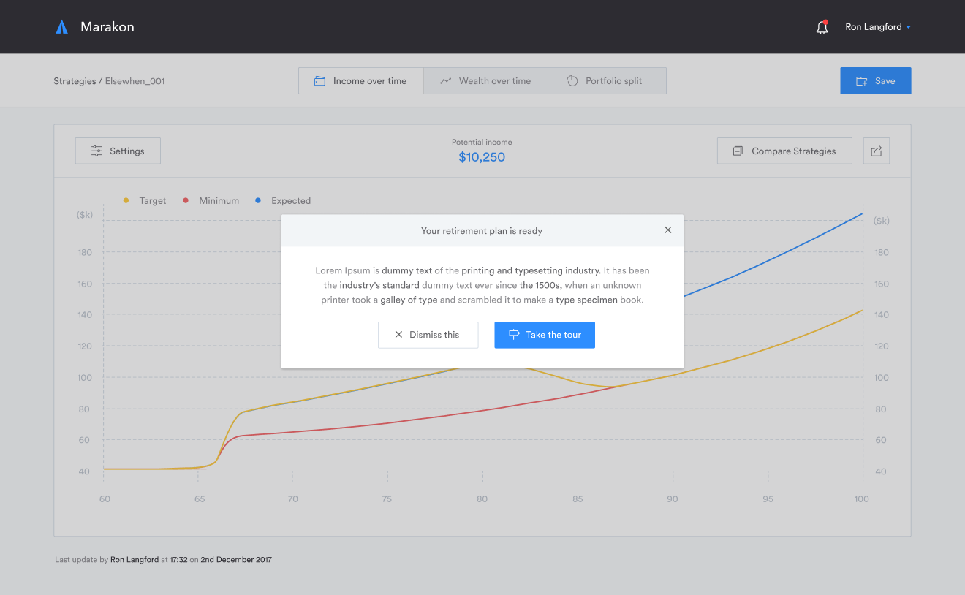Screen dimensions: 965x595
Task: Click the Save folder icon
Action: click(x=862, y=81)
